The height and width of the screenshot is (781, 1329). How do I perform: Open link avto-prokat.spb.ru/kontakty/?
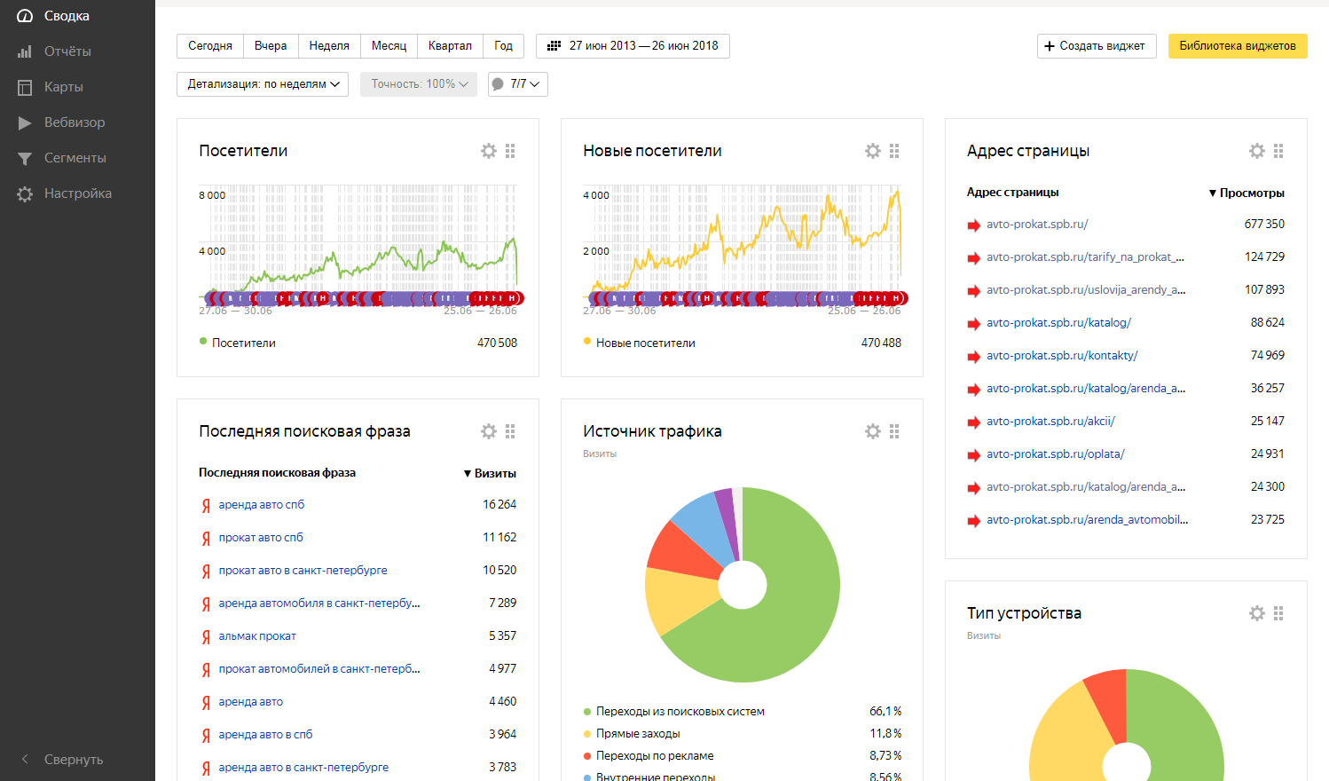(1062, 355)
